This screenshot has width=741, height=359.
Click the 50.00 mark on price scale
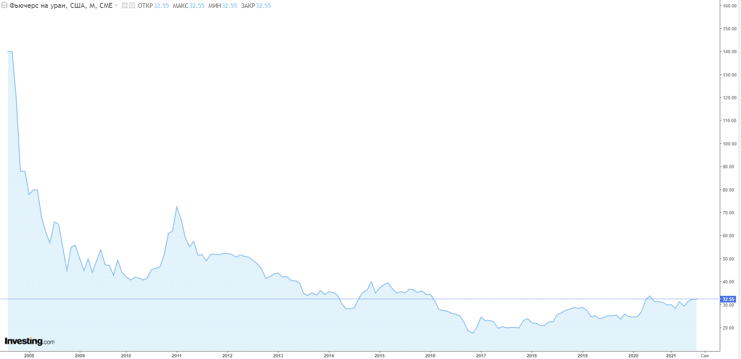coord(729,259)
